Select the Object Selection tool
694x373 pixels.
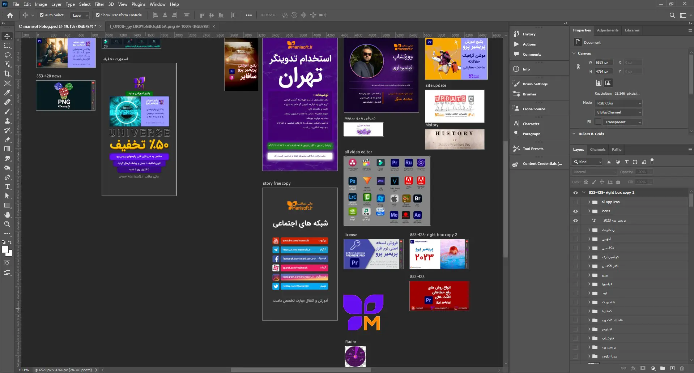[x=7, y=64]
